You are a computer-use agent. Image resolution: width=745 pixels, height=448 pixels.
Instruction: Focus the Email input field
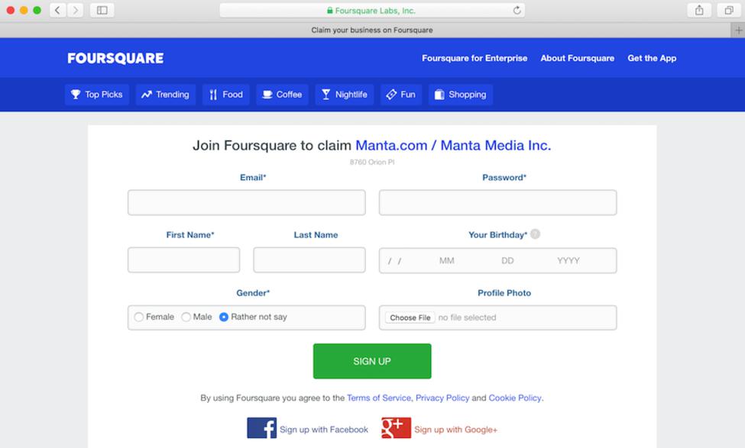pos(247,203)
